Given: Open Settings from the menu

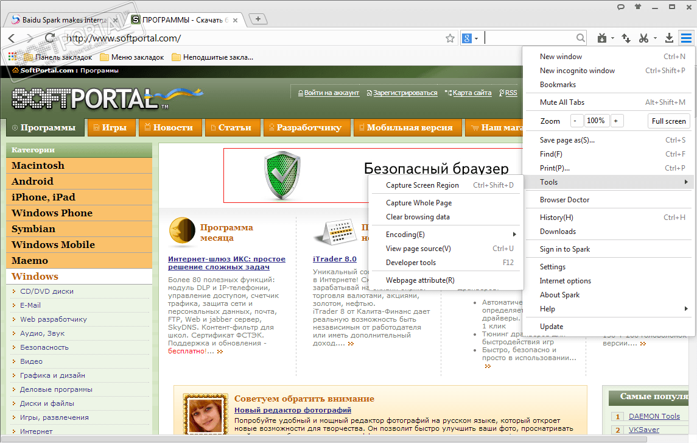Looking at the screenshot, I should 609,267.
